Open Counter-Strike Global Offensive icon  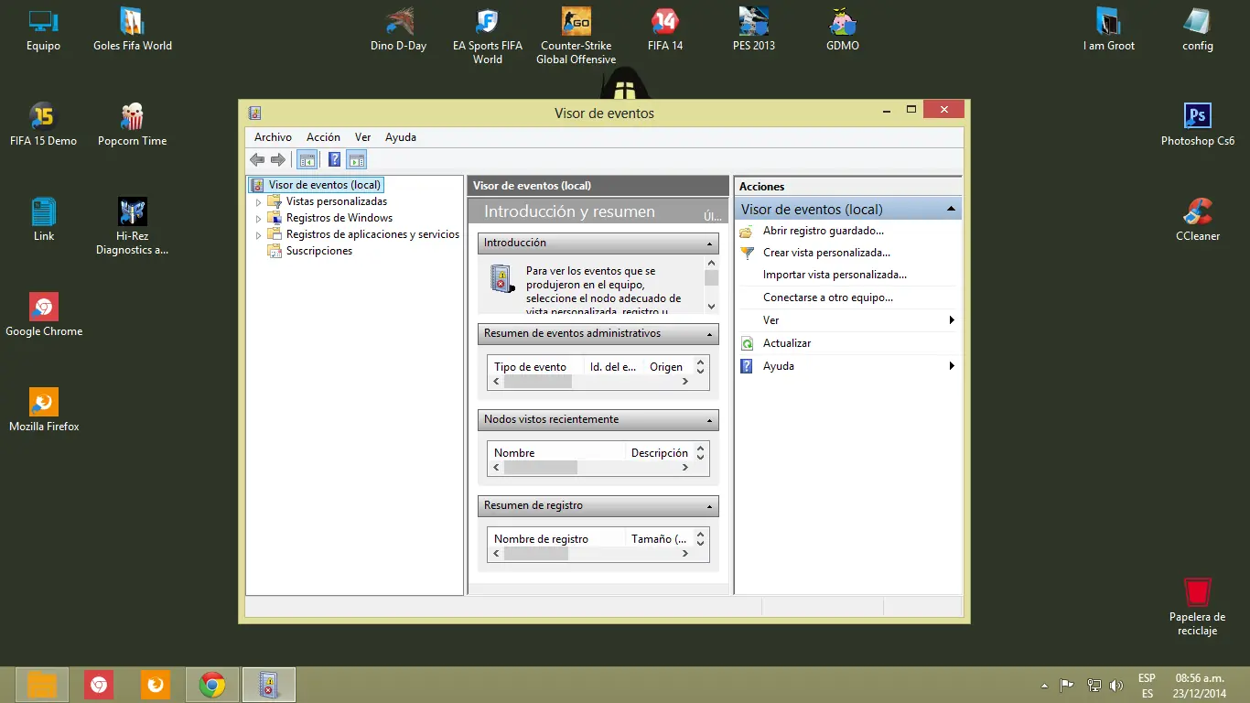point(576,21)
